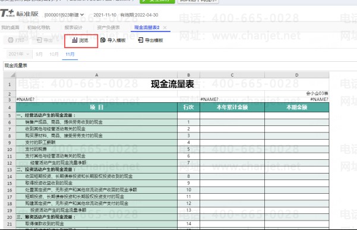Click the 导入模板 import template icon
Image resolution: width=357 pixels, height=230 pixels.
pos(103,40)
